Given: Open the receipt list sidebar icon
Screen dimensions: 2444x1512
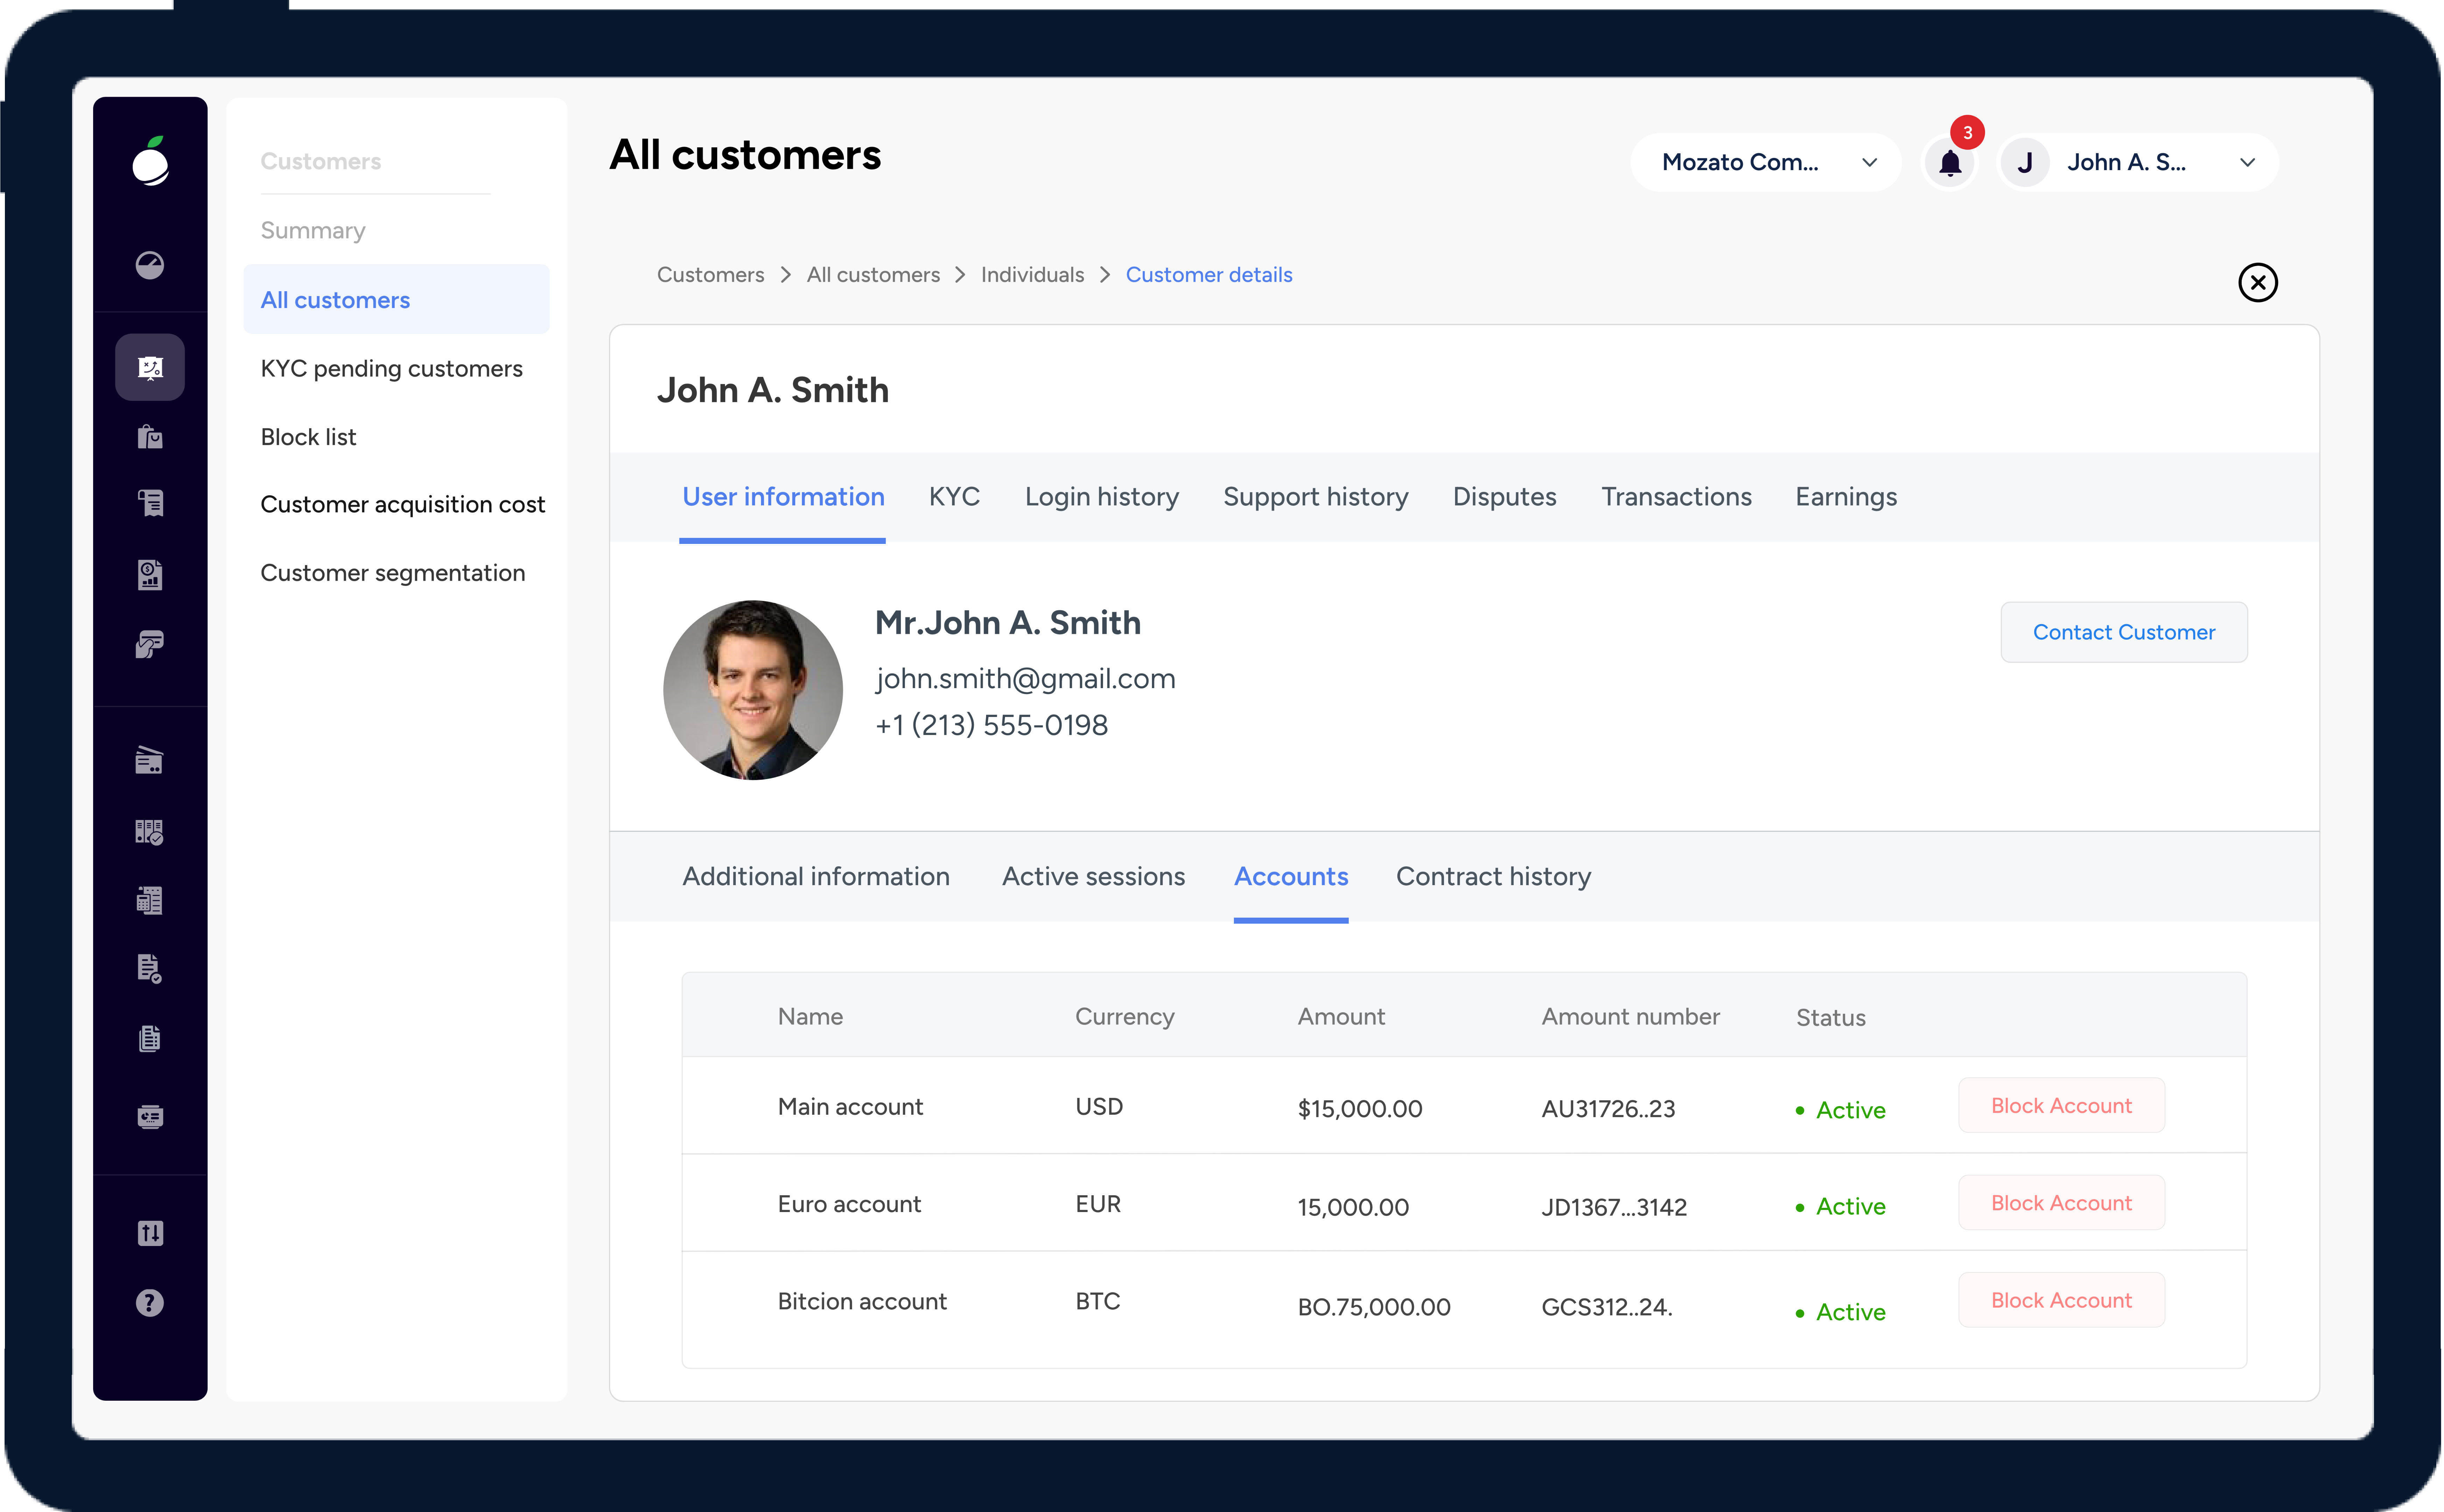Looking at the screenshot, I should (x=150, y=503).
